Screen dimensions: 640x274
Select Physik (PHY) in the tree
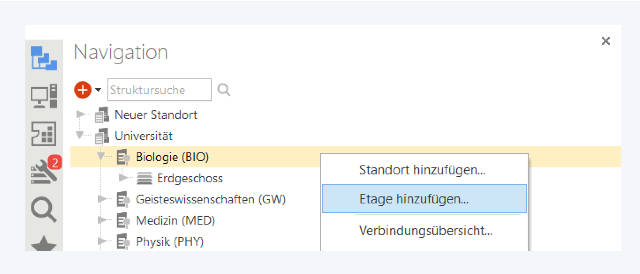(169, 242)
